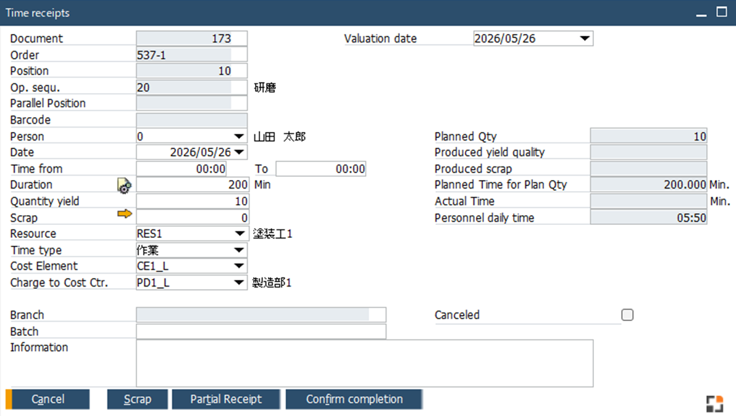Click the duration calculator gear icon
736x416 pixels.
point(124,186)
